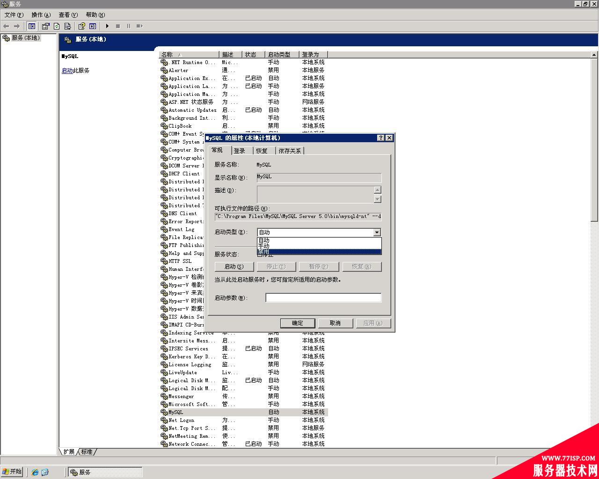
Task: Sort by the 描述 column header
Action: 231,55
